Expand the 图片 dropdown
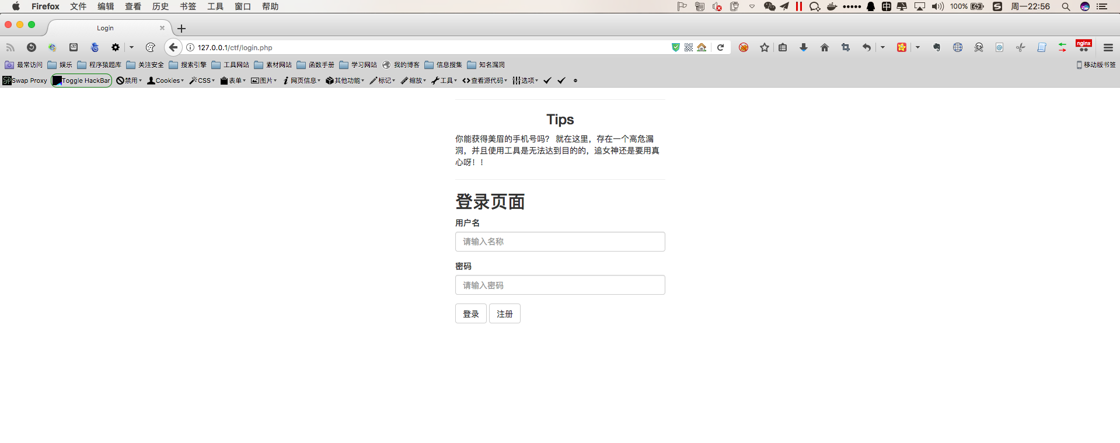The image size is (1120, 443). pos(264,81)
